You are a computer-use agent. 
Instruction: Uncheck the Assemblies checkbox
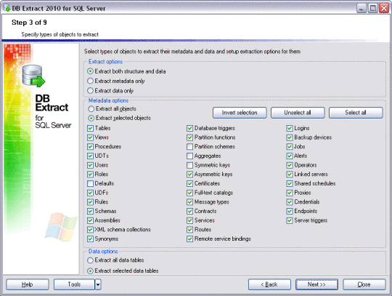click(x=90, y=220)
